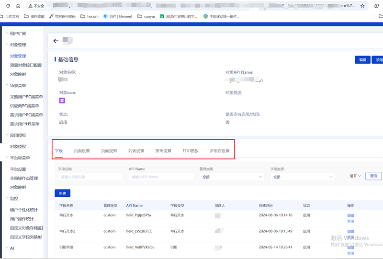The width and height of the screenshot is (383, 259).
Task: Open 需求用户PC端菜单 in sidebar
Action: click(x=26, y=115)
